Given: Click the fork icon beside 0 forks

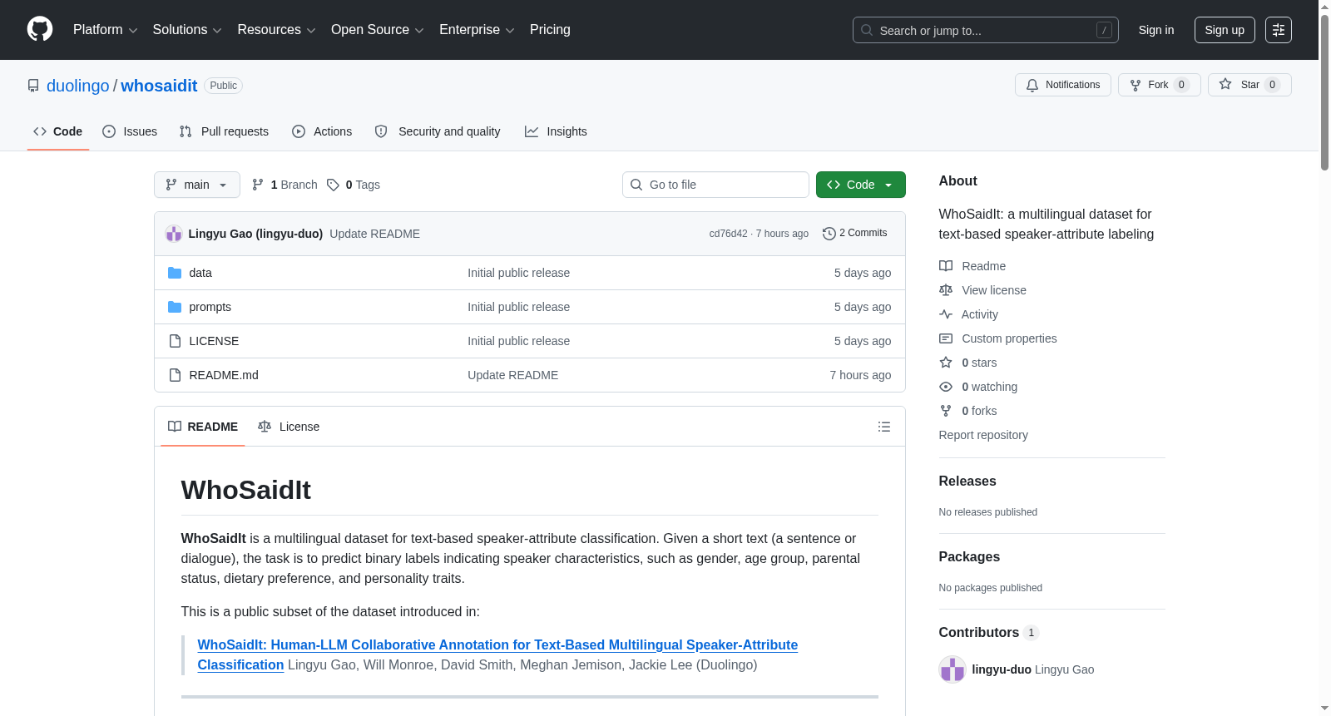Looking at the screenshot, I should [946, 411].
